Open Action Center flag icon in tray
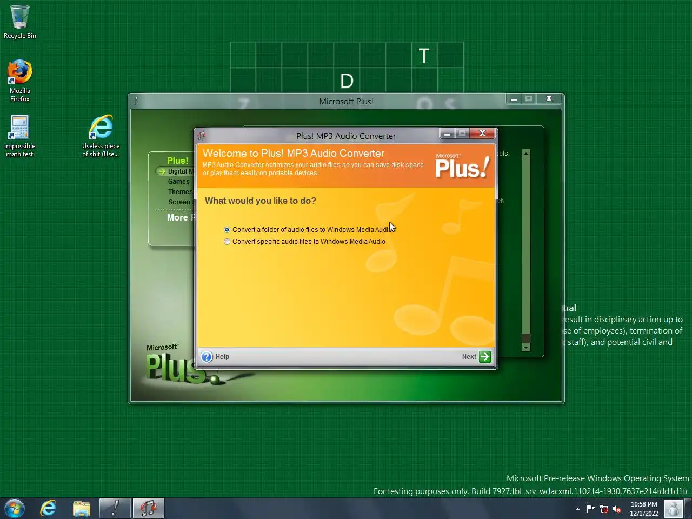Screen dimensions: 692x519 [590, 509]
